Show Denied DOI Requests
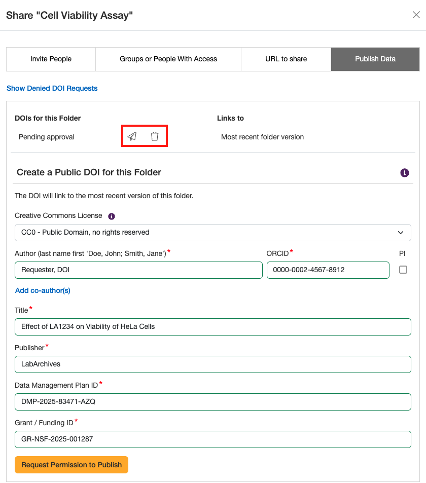This screenshot has width=426, height=483. (x=52, y=88)
